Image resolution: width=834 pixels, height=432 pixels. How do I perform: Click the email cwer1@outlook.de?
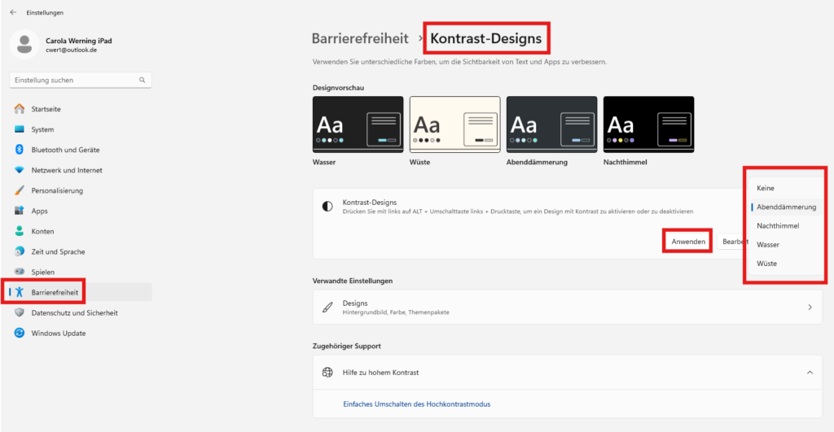(x=72, y=50)
